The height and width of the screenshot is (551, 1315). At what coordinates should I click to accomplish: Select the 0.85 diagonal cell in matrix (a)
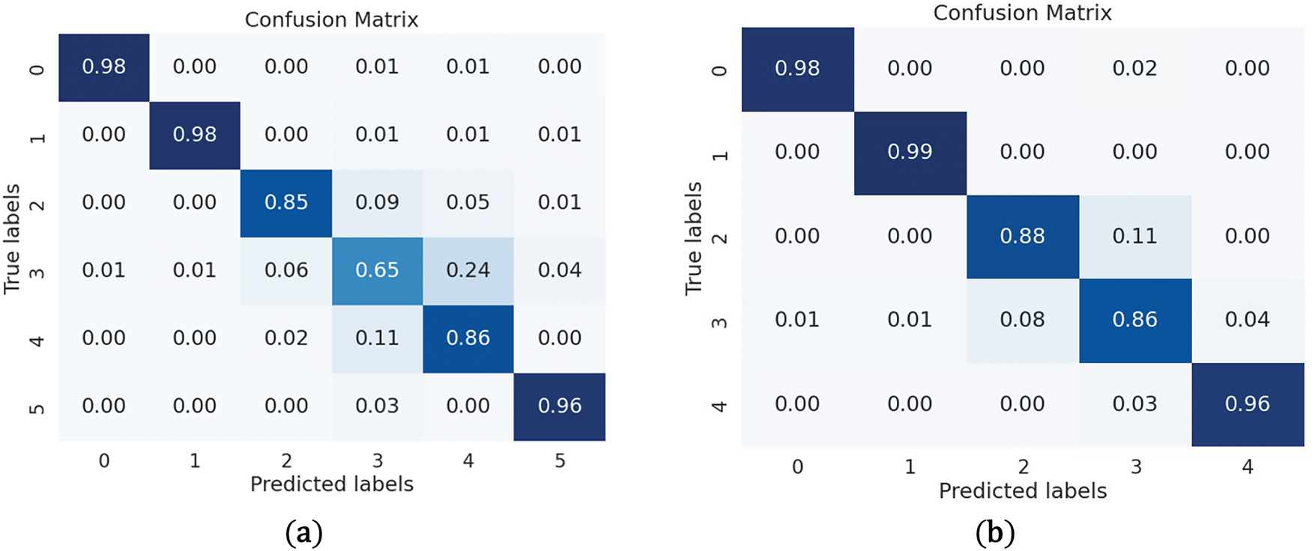pos(285,203)
